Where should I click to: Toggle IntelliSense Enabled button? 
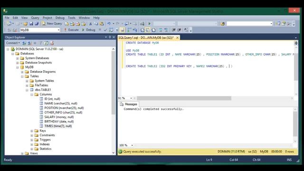click(123, 30)
